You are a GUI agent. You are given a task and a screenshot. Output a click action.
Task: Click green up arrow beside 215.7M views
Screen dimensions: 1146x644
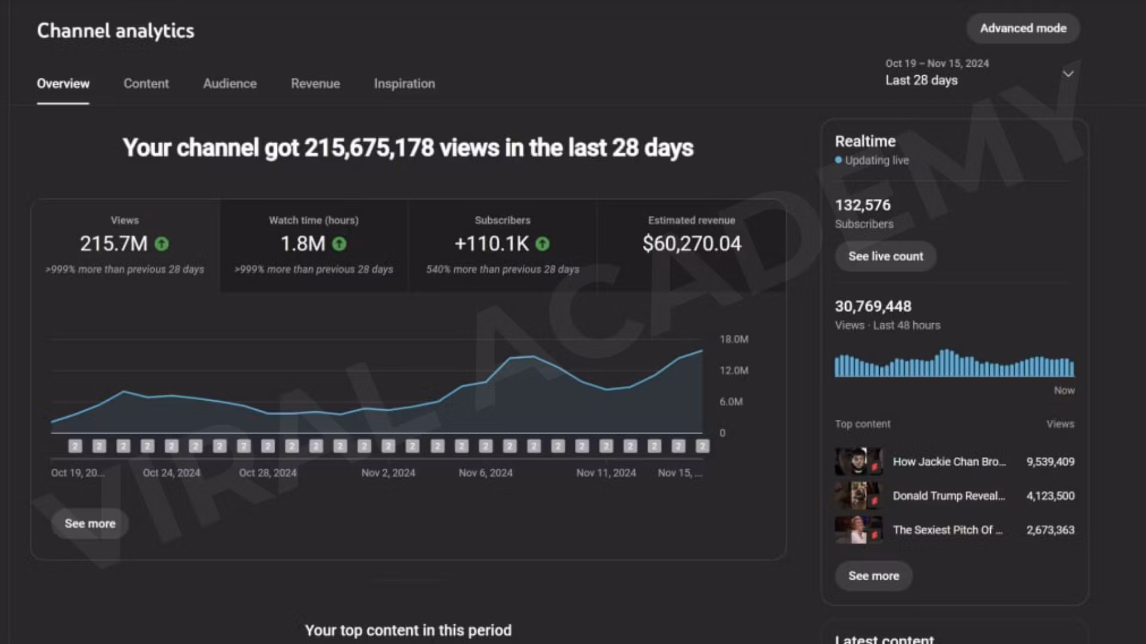[162, 244]
